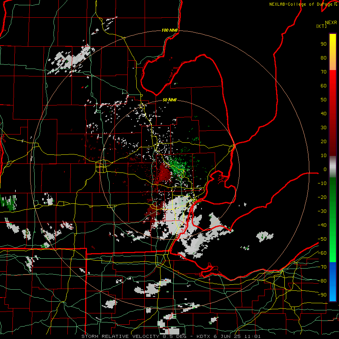Click the "NEXLAB-College of DuPage" header text
The width and height of the screenshot is (339, 339).
click(301, 4)
